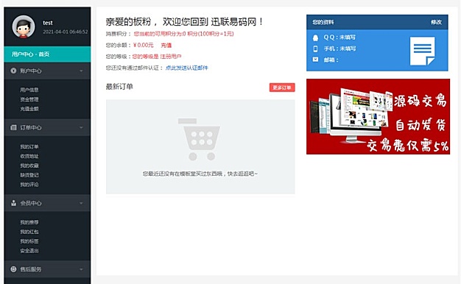Go to 我的红包 menu item
The height and width of the screenshot is (284, 461).
pos(29,232)
